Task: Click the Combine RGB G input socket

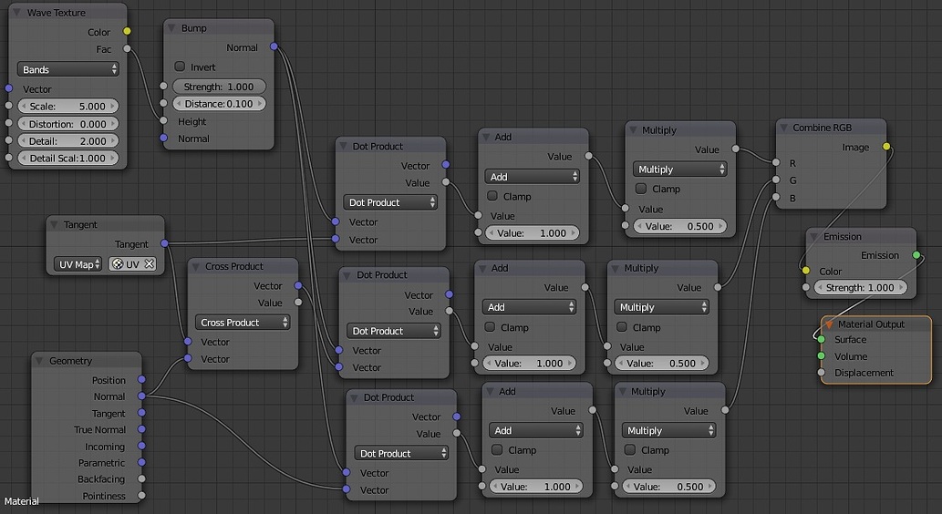Action: (x=776, y=180)
